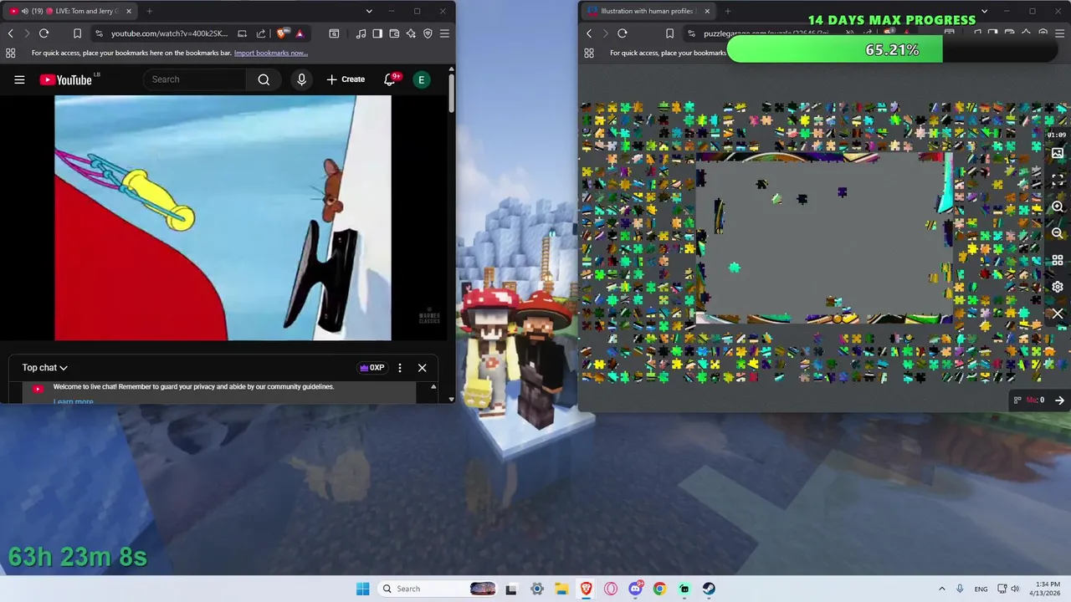Open apps grid icon in puzzle bookmarks bar
This screenshot has height=602, width=1071.
(x=589, y=53)
